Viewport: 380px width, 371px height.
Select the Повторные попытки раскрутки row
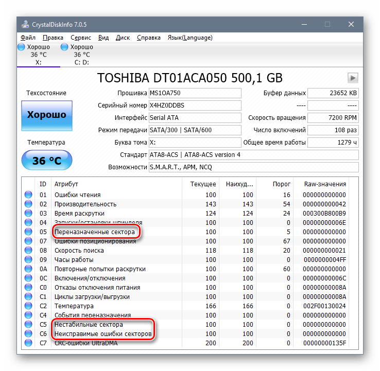click(x=185, y=269)
